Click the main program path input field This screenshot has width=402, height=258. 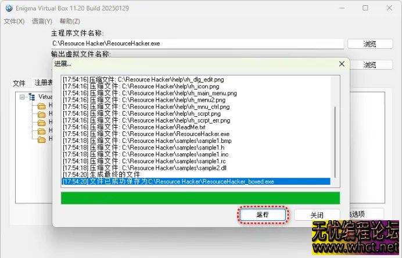pos(197,44)
